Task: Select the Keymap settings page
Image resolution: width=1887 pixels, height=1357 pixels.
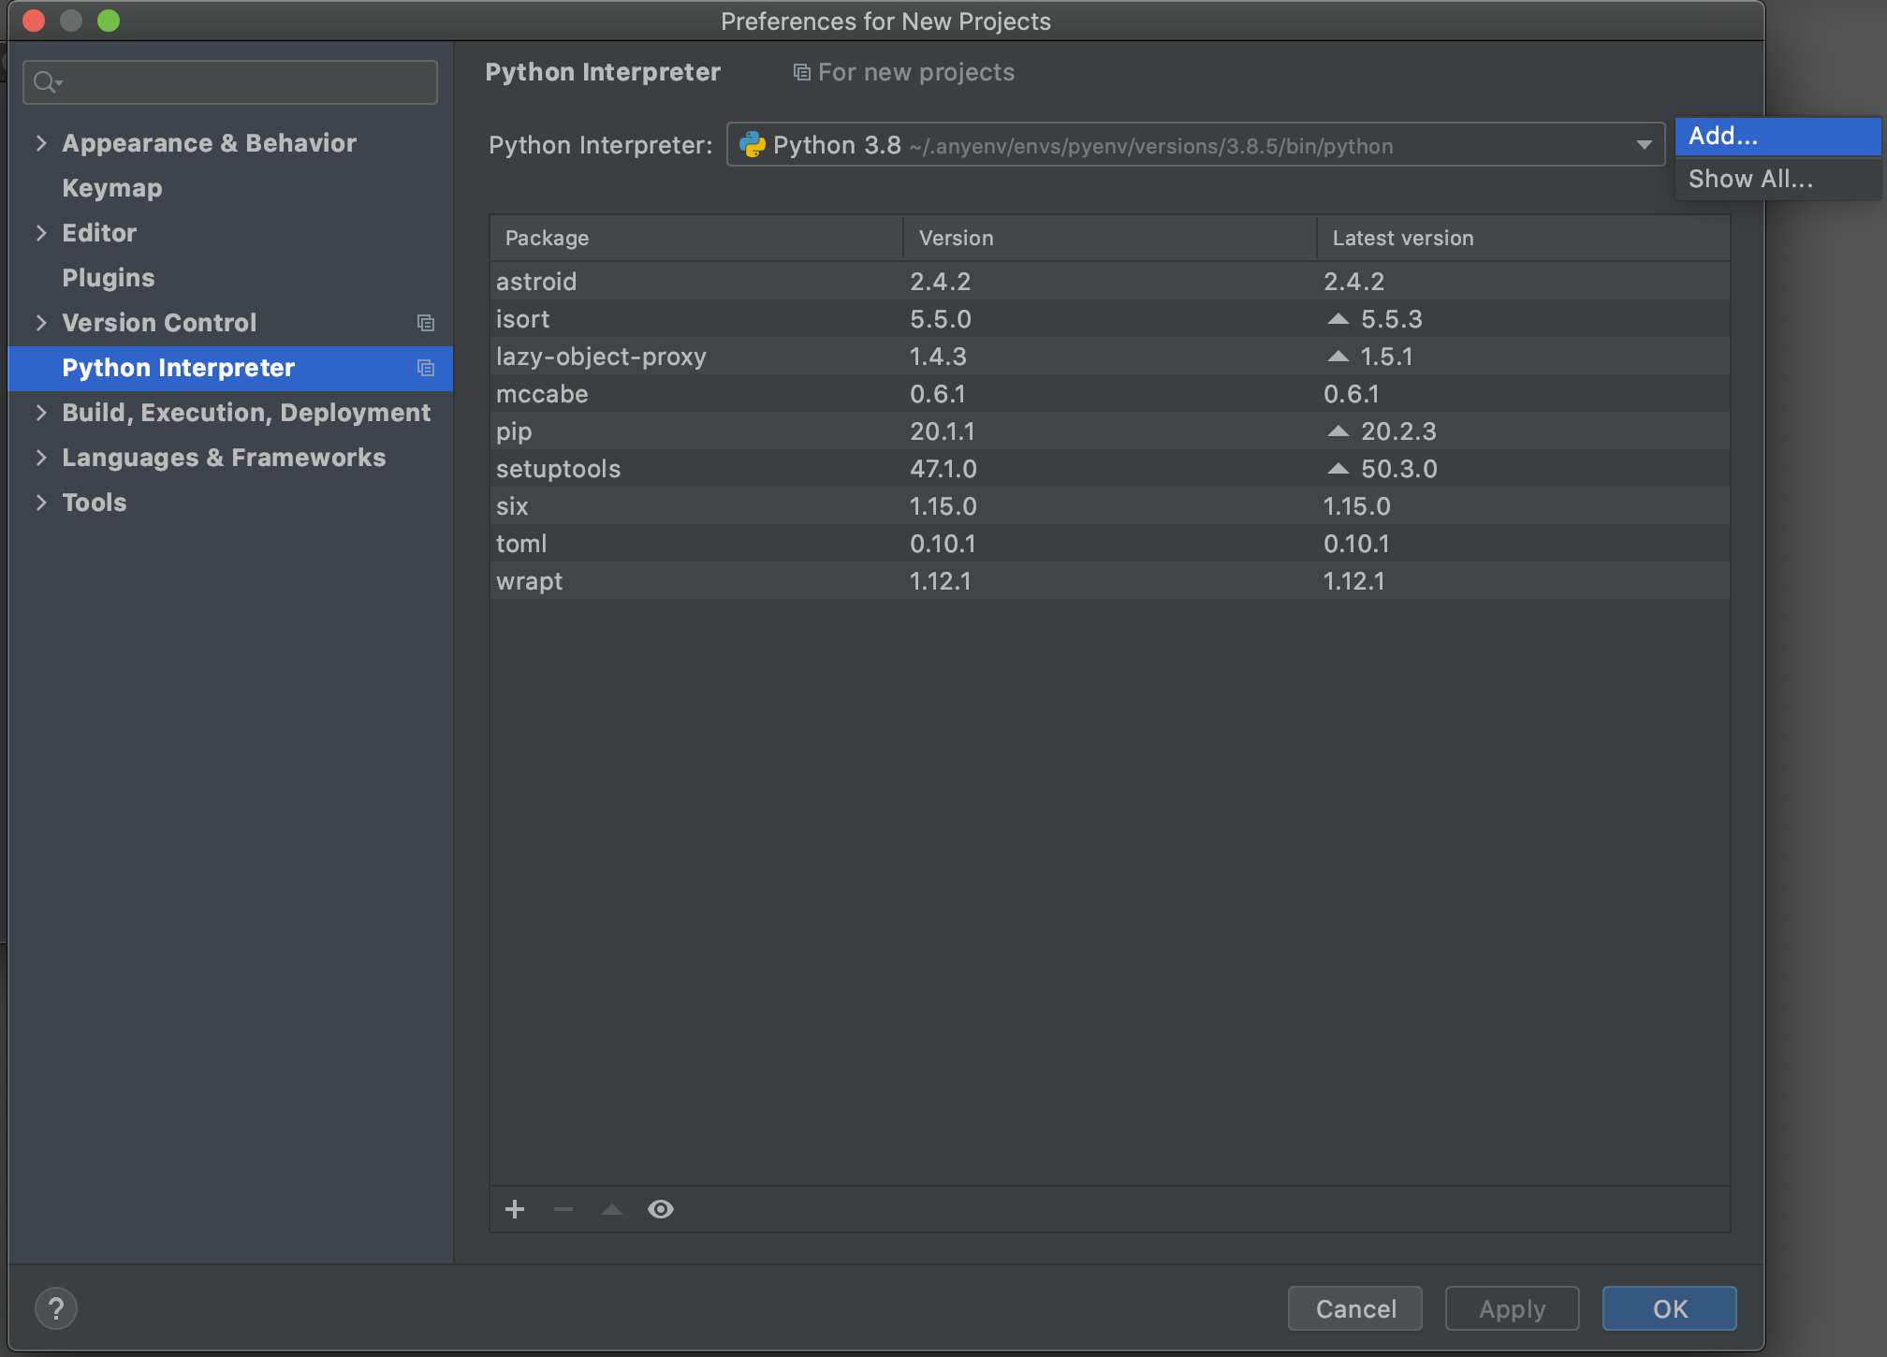Action: (112, 188)
